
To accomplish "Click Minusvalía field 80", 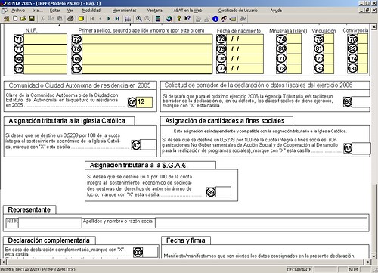I will click(x=294, y=48).
